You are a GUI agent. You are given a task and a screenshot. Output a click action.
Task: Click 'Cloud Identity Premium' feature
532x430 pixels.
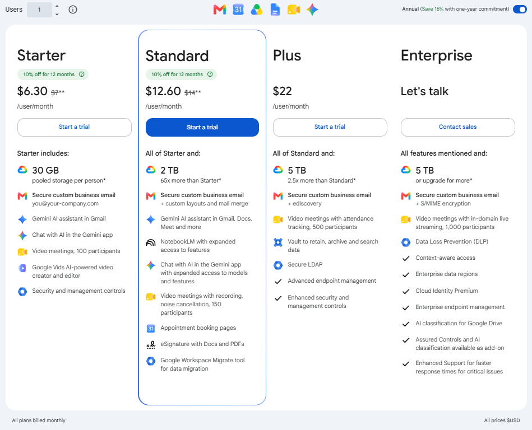[x=446, y=291]
